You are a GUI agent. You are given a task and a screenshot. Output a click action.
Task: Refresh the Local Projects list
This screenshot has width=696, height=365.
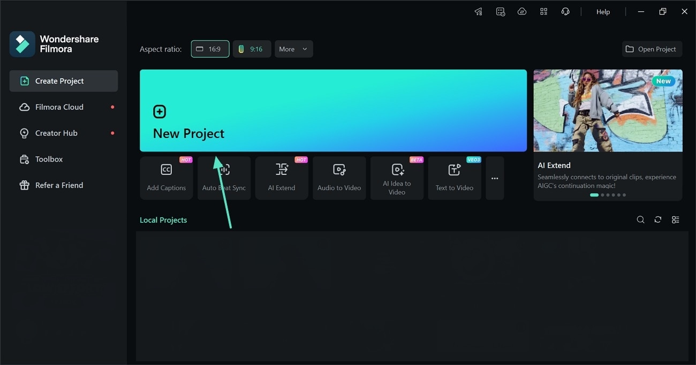[657, 219]
